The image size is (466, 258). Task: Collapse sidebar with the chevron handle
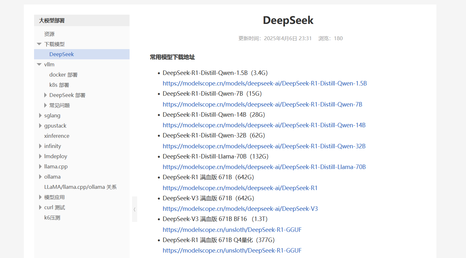[x=135, y=209]
